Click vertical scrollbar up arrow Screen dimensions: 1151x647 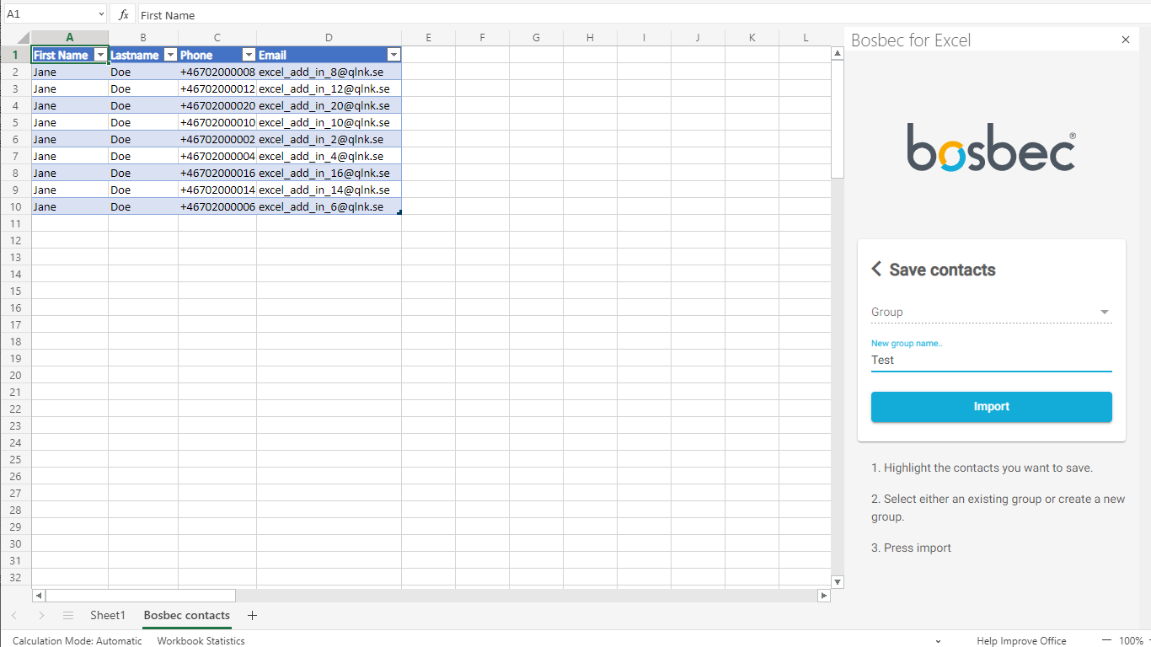coord(838,53)
